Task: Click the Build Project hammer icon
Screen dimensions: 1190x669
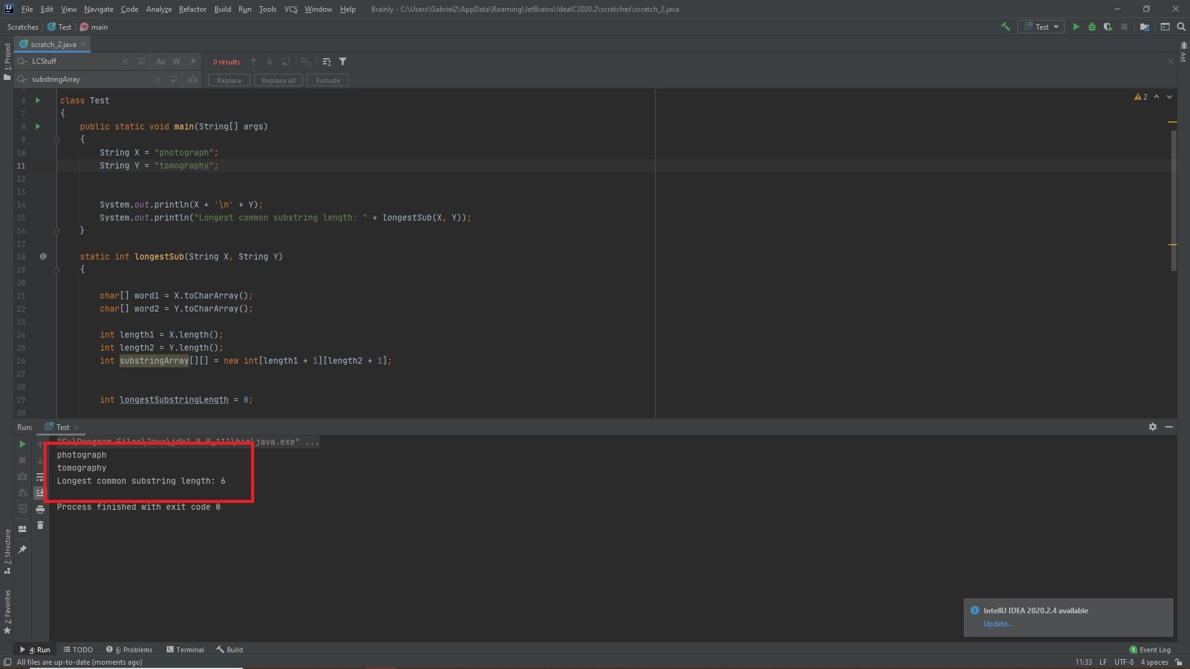Action: (1005, 27)
